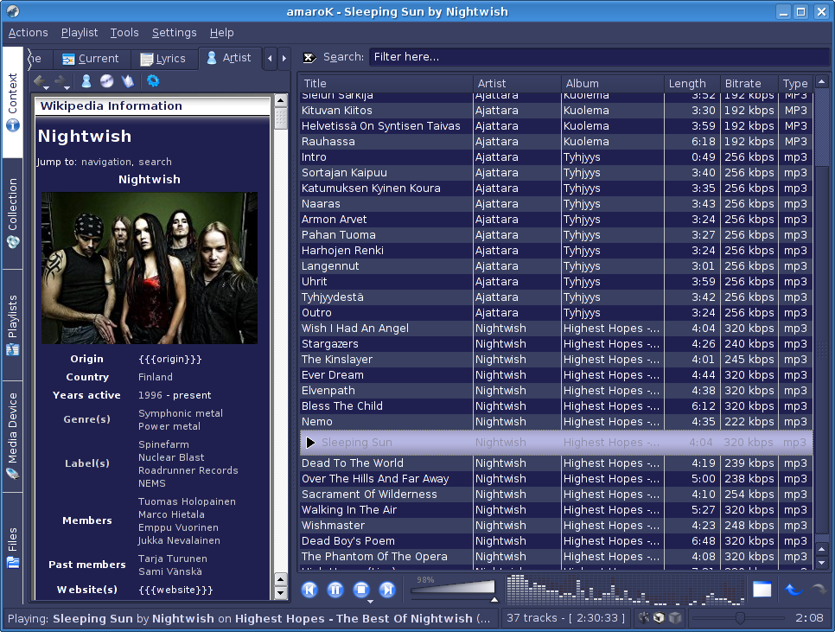Sort playlist by Length column
This screenshot has width=835, height=632.
coord(692,84)
